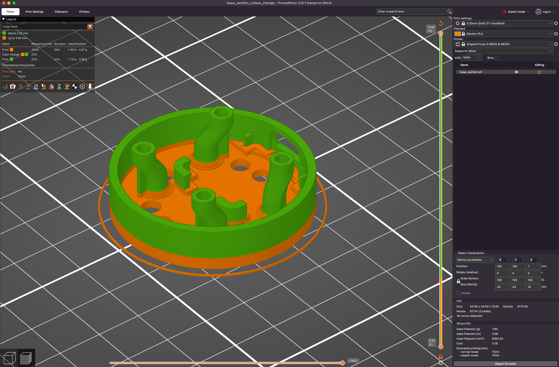
Task: Toggle deretractions icon in the legend toolbar
Action: tap(28, 86)
